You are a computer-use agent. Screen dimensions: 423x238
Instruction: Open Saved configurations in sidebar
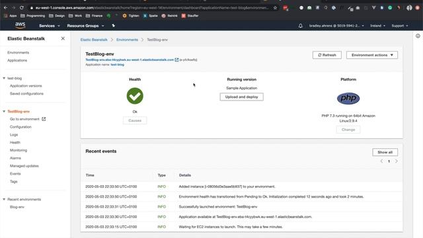[26, 94]
